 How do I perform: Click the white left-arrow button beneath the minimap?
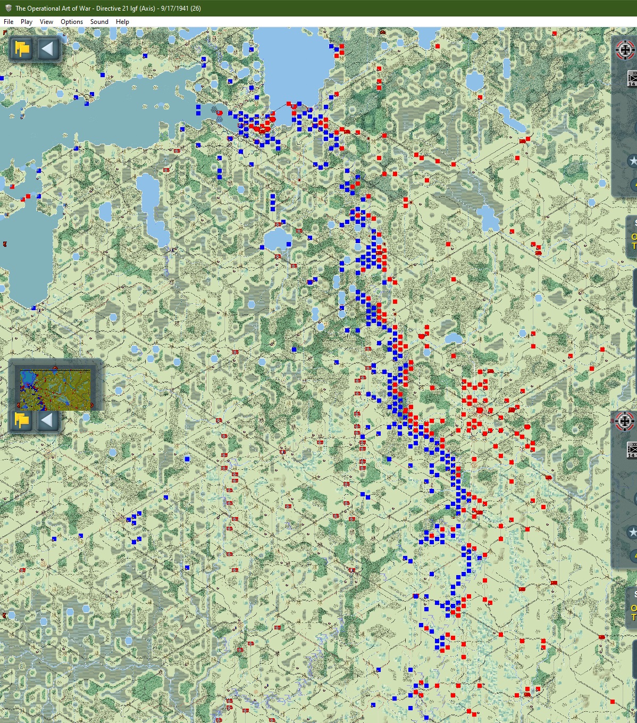point(47,420)
